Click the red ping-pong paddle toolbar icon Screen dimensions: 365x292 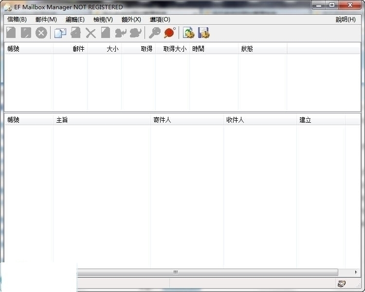[169, 33]
